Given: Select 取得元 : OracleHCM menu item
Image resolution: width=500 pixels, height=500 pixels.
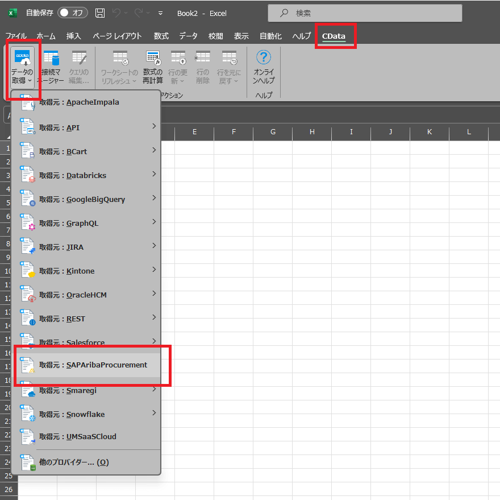Looking at the screenshot, I should tap(86, 295).
